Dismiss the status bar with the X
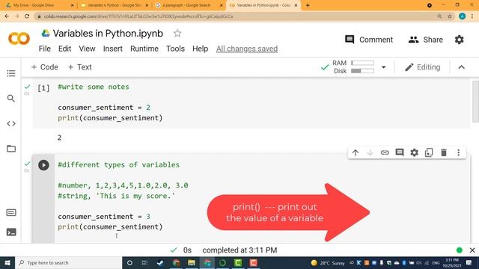 click(472, 250)
